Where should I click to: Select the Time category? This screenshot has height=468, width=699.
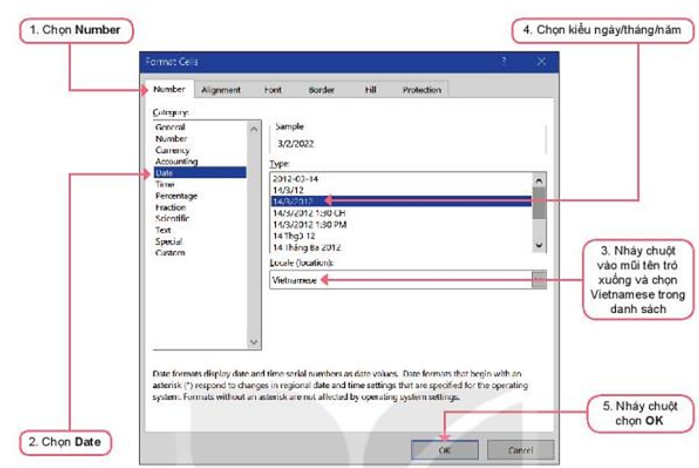tap(165, 184)
